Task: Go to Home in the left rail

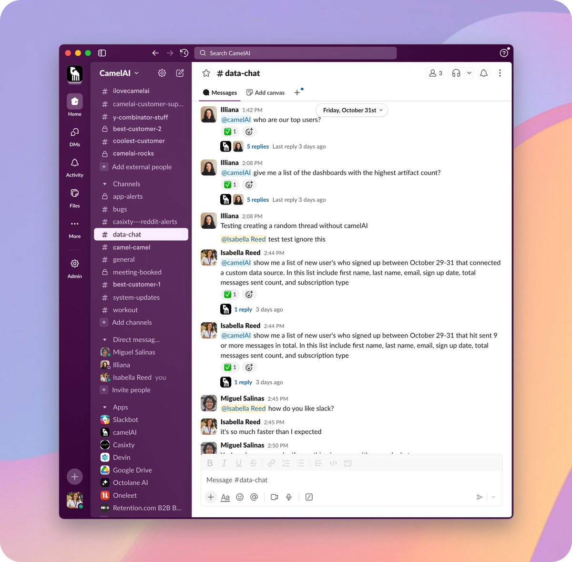Action: (75, 105)
